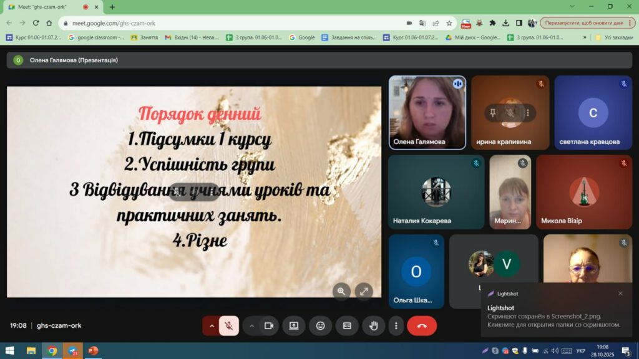639x359 pixels.
Task: Hang up with the red leave call button
Action: [422, 325]
